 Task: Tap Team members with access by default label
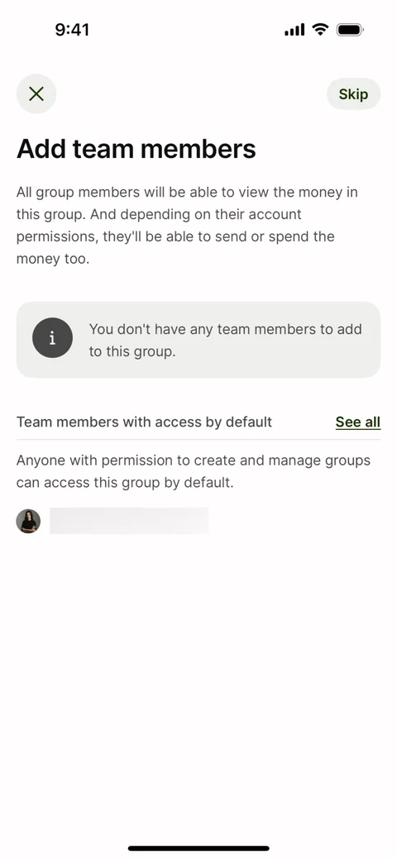[144, 422]
